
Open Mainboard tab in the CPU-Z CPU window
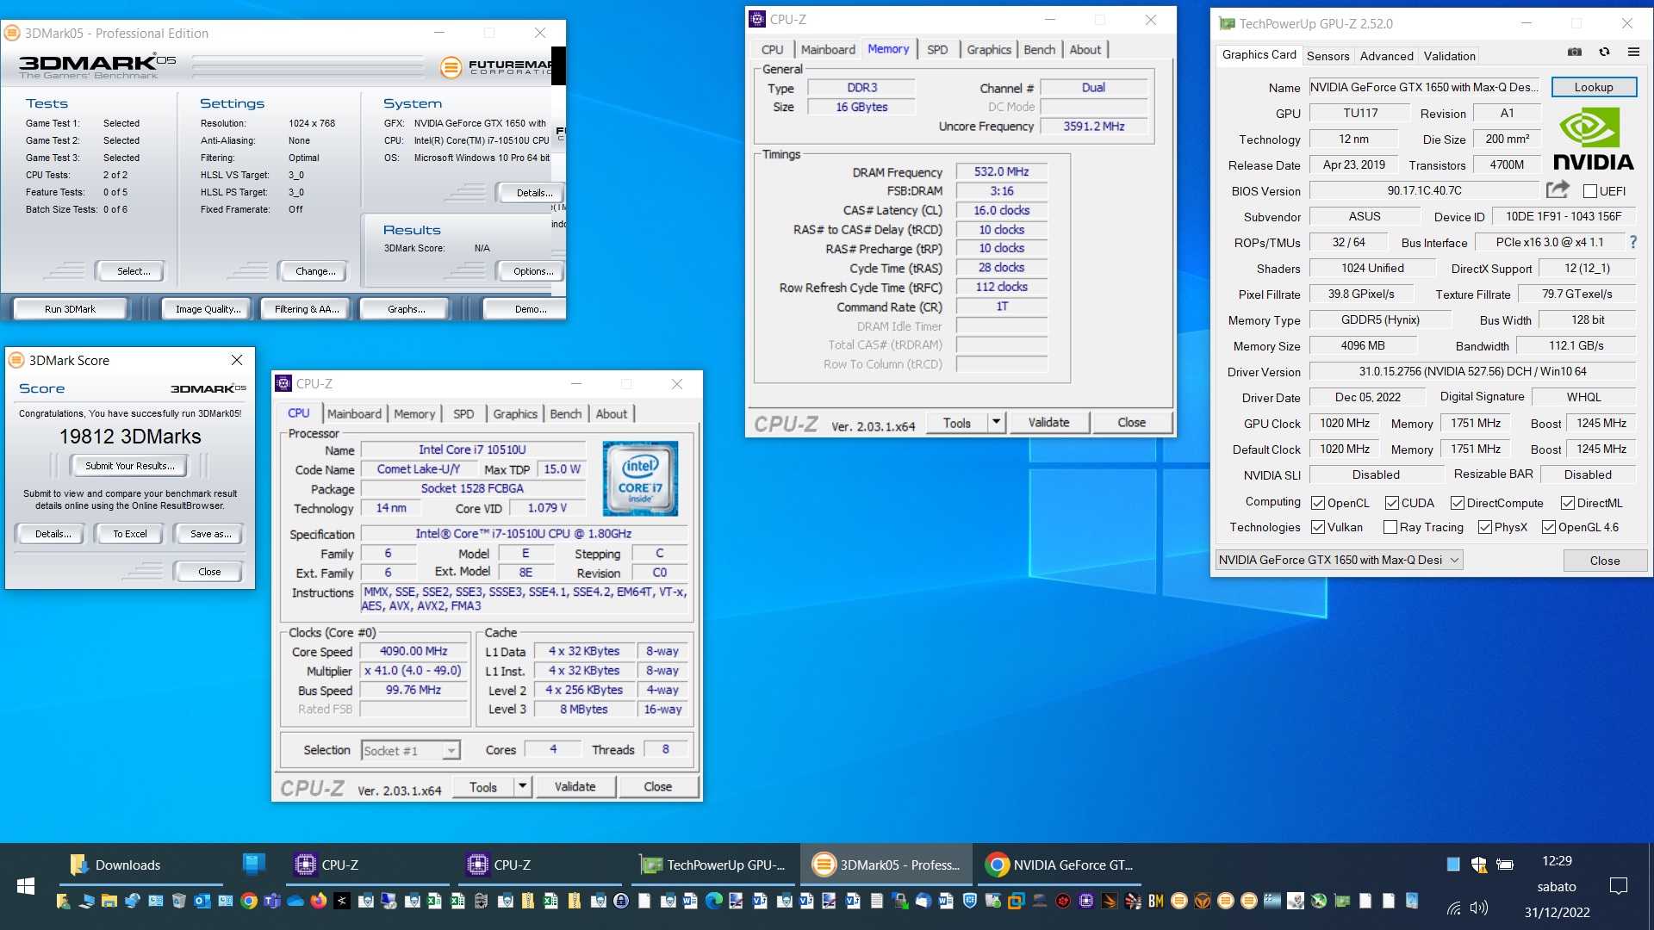[354, 414]
